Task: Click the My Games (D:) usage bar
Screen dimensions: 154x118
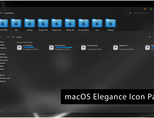Action: coord(67,47)
